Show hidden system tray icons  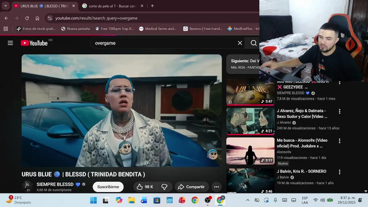pos(248,200)
